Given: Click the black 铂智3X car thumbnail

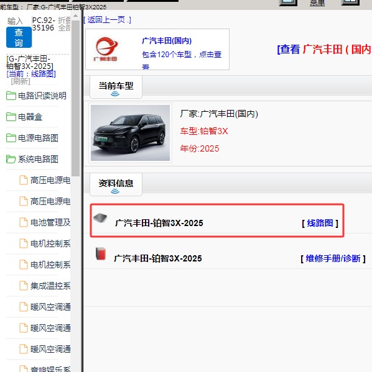Looking at the screenshot, I should pos(130,133).
